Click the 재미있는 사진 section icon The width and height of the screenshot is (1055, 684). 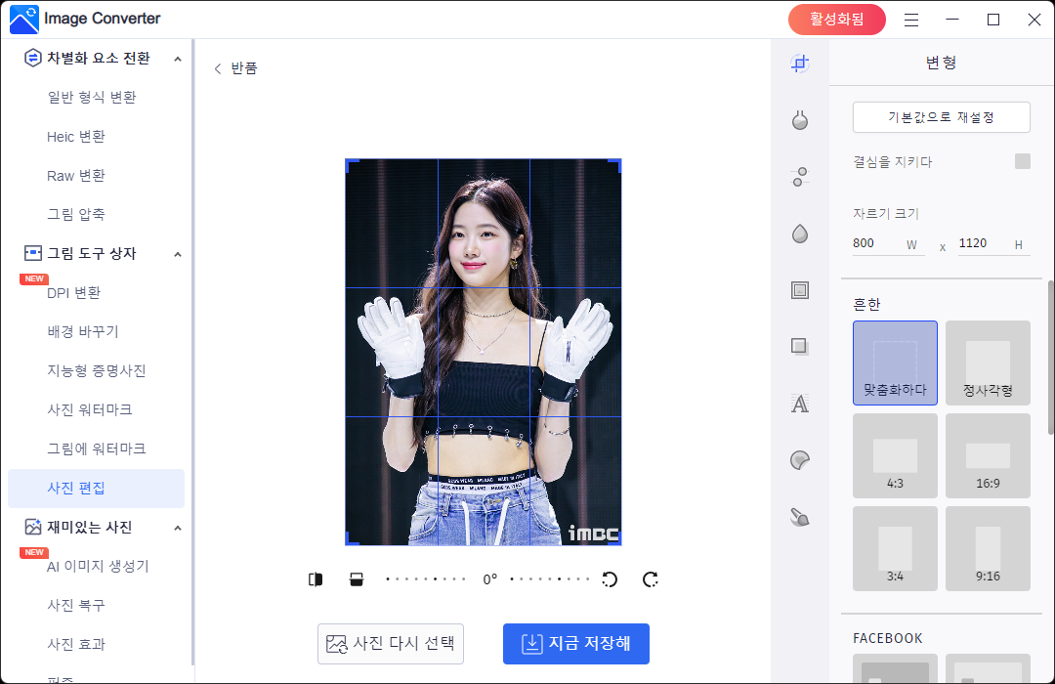(32, 527)
